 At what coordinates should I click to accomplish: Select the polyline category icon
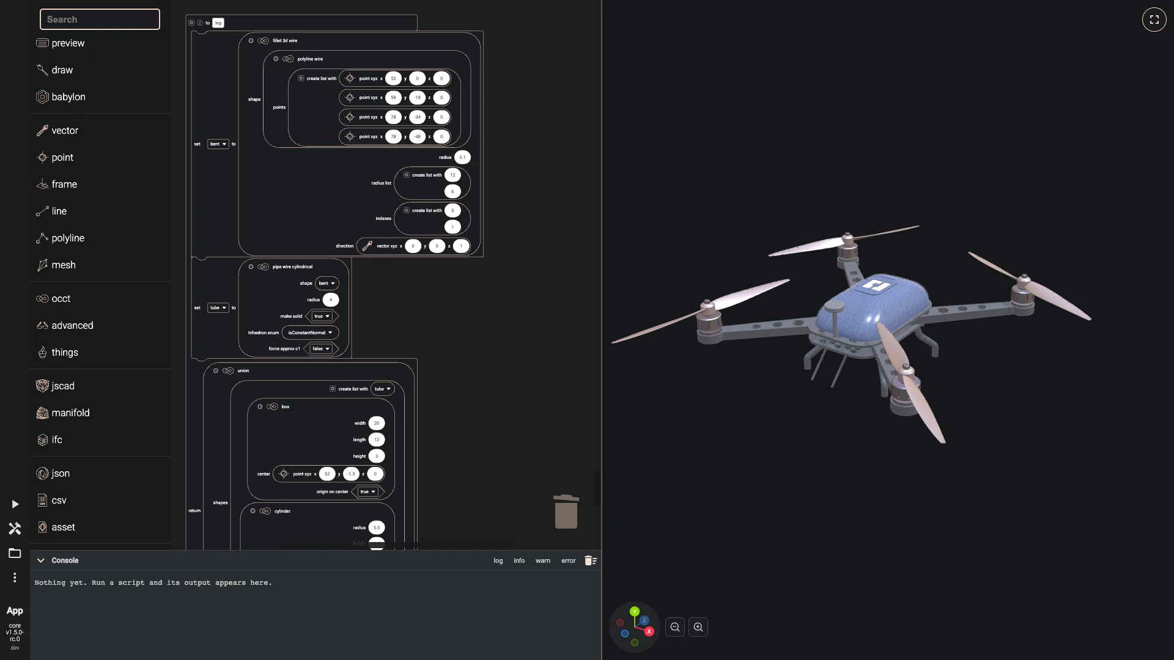click(x=42, y=238)
